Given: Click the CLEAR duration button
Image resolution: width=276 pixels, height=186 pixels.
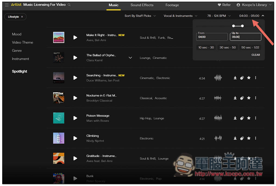Looking at the screenshot, I should coord(256,55).
